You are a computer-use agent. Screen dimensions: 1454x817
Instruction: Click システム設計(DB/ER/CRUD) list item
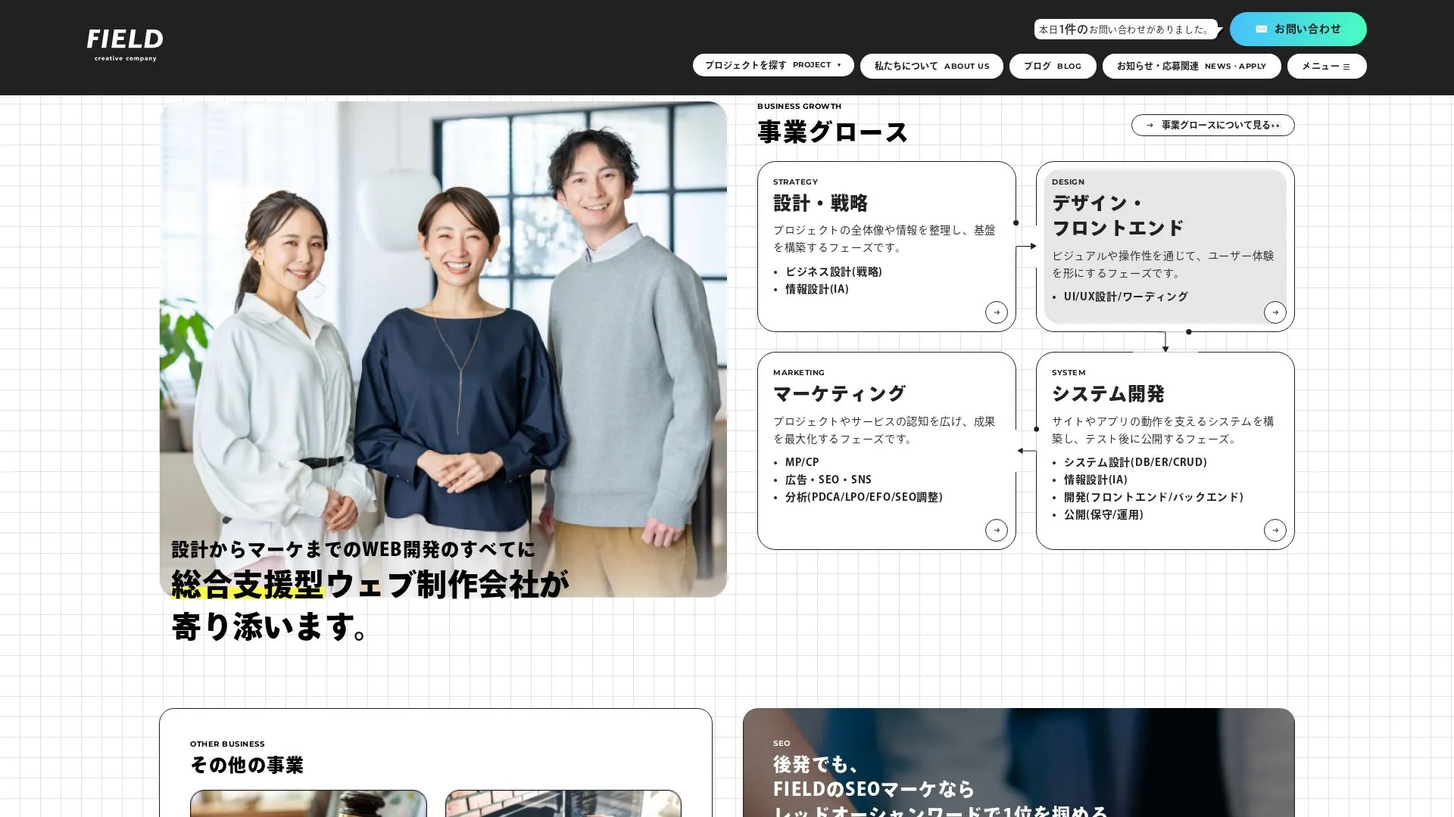point(1135,462)
